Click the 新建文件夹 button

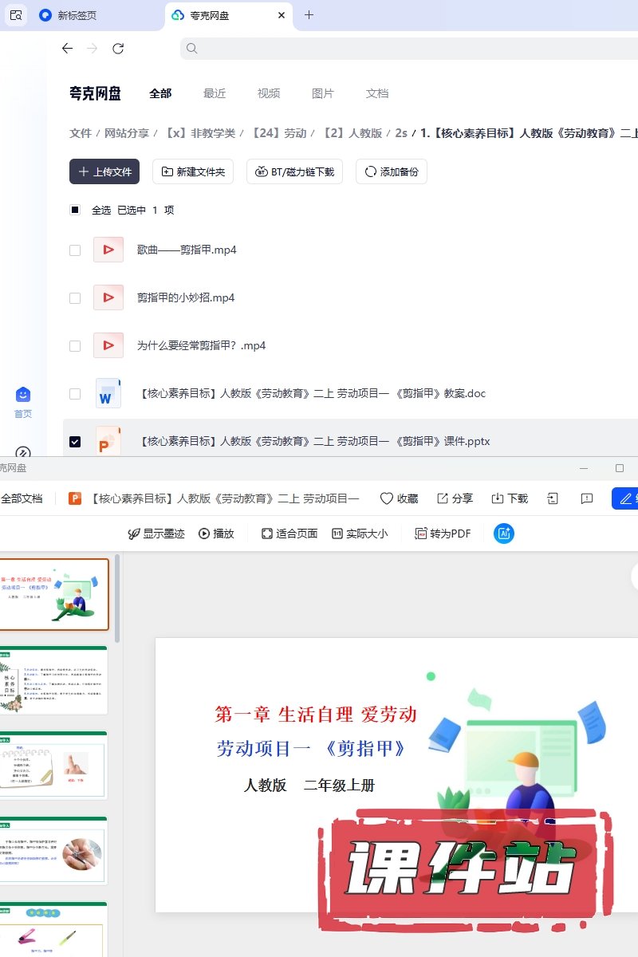193,171
